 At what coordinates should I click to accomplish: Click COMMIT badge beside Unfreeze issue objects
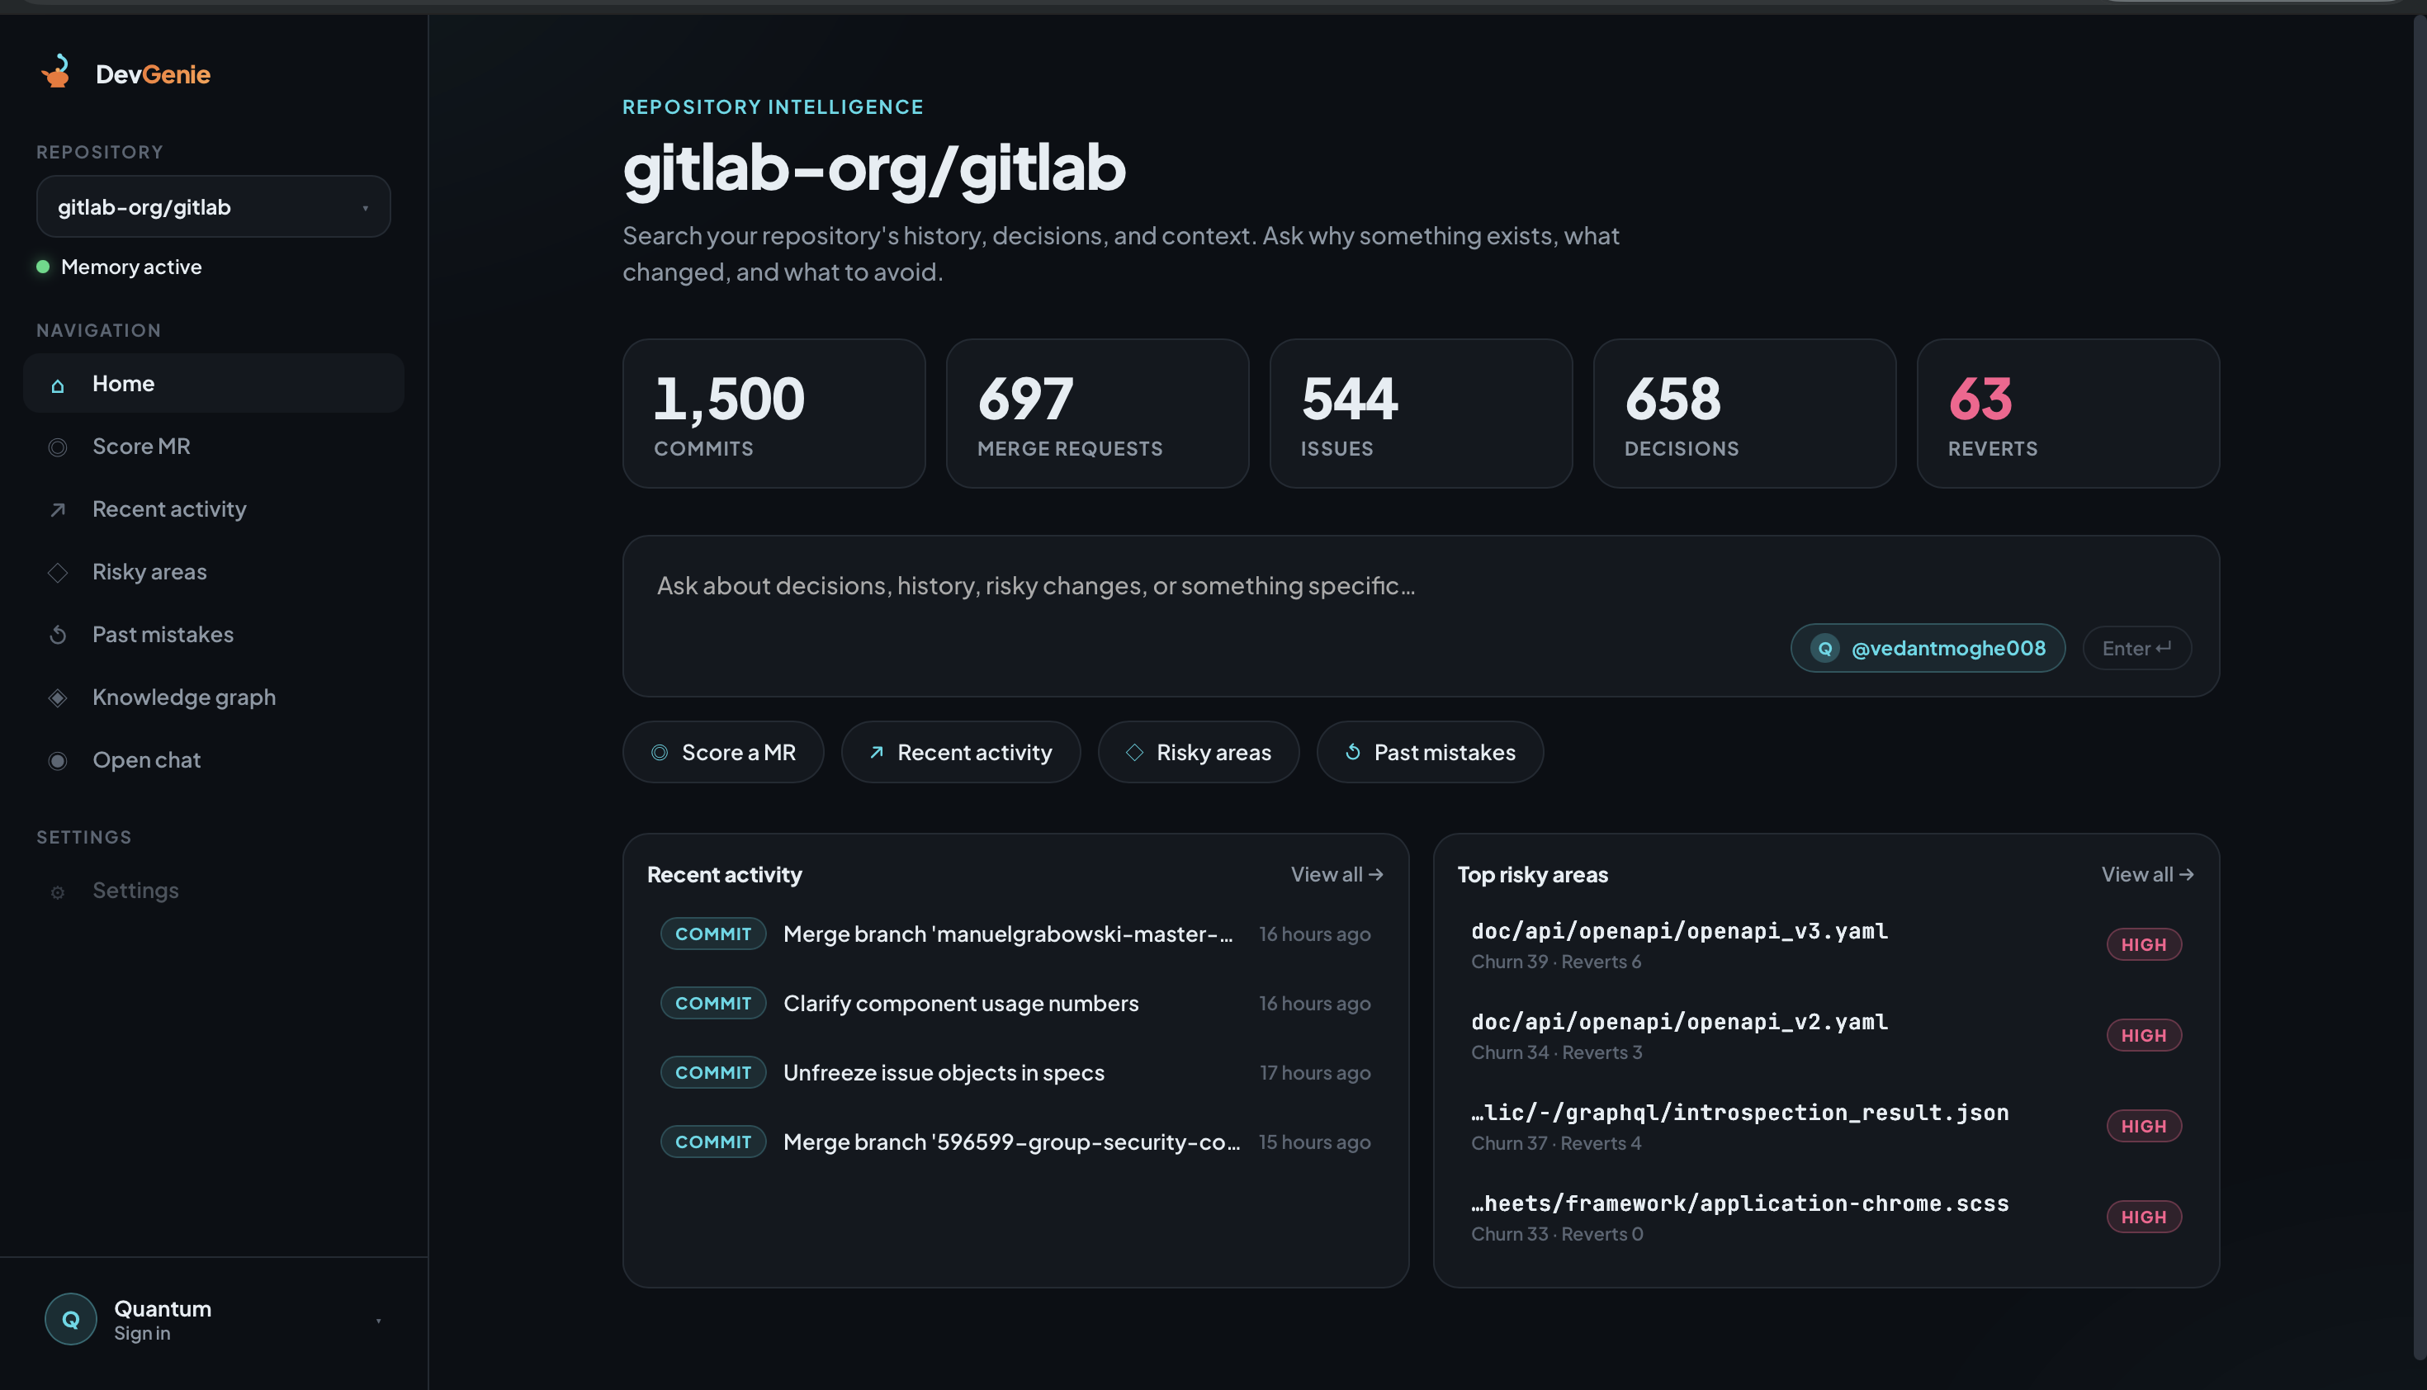click(x=713, y=1073)
